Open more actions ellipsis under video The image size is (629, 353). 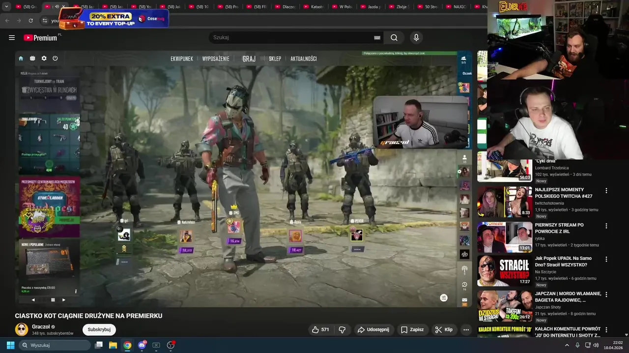point(466,330)
